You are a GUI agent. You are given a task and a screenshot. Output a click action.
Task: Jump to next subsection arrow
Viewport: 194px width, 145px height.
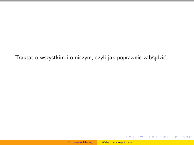(156, 137)
